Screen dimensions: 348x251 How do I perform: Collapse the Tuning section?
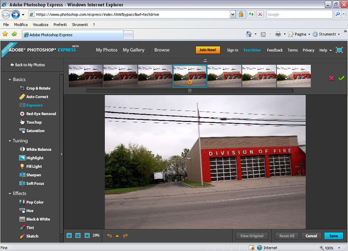10,141
